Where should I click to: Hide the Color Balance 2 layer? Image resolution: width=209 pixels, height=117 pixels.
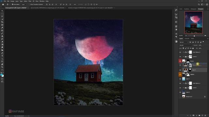click(180, 52)
